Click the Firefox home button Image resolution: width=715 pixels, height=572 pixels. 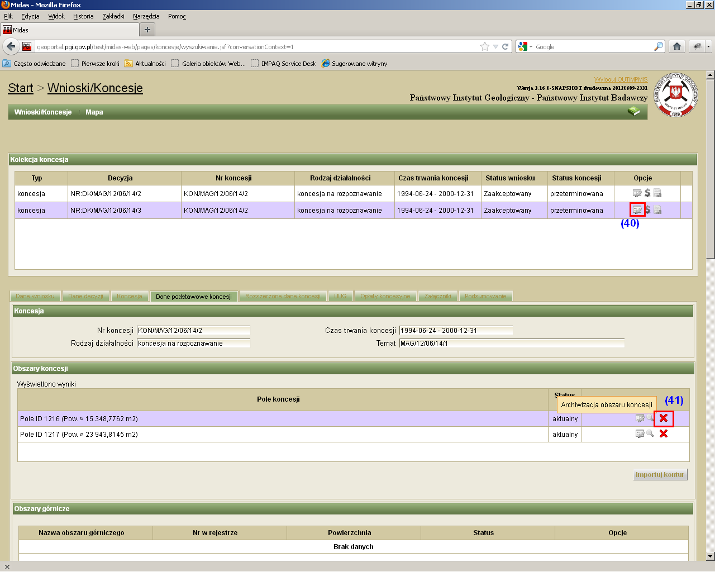tap(677, 46)
